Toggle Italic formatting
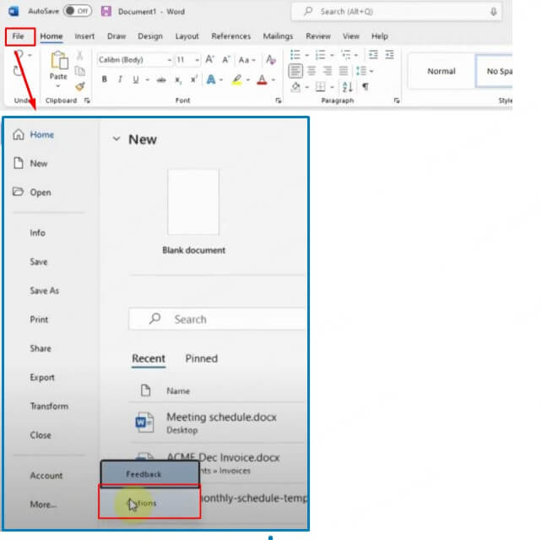Screen dimensions: 542x540 (120, 79)
